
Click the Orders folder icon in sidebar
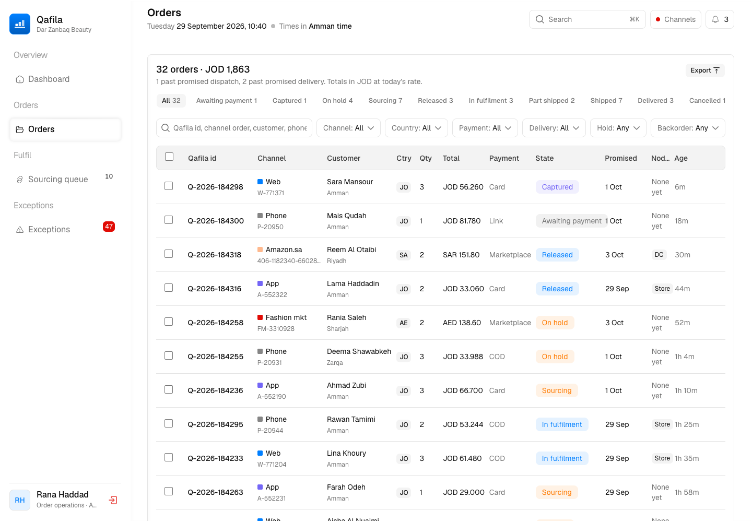[20, 129]
